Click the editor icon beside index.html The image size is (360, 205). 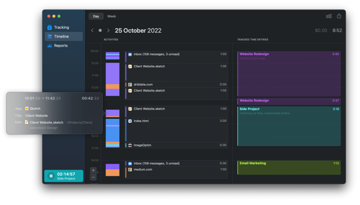130,121
